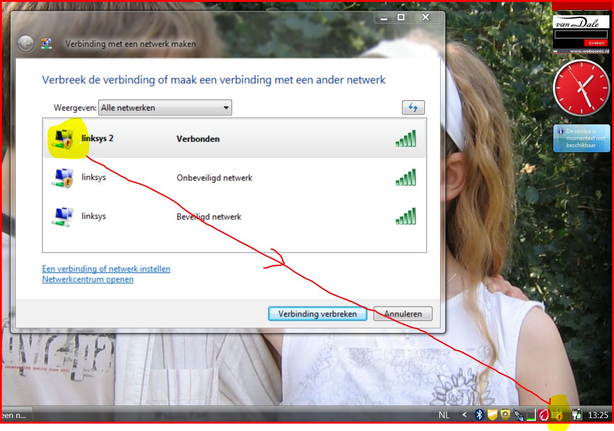The height and width of the screenshot is (431, 614).
Task: Select the 'Beveiligd netwerk' linksys entry
Action: click(x=234, y=216)
